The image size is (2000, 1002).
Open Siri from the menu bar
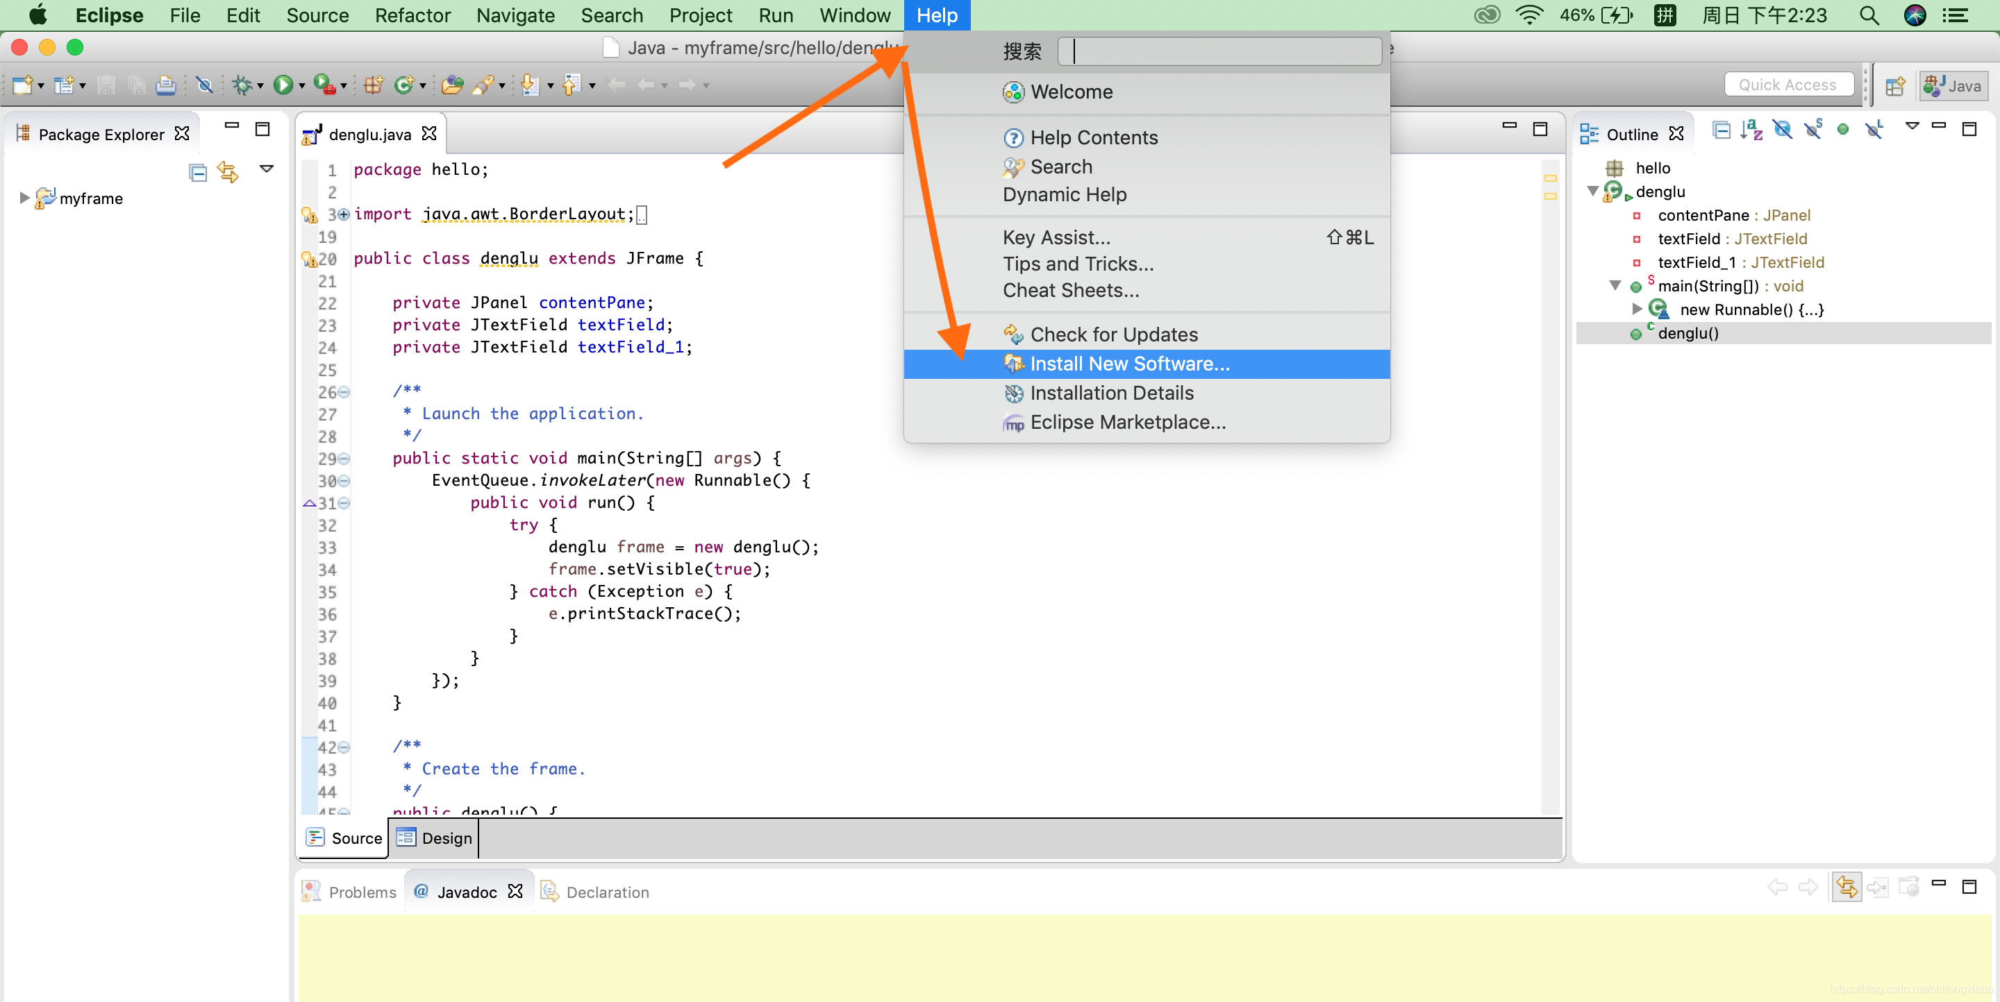click(1915, 15)
